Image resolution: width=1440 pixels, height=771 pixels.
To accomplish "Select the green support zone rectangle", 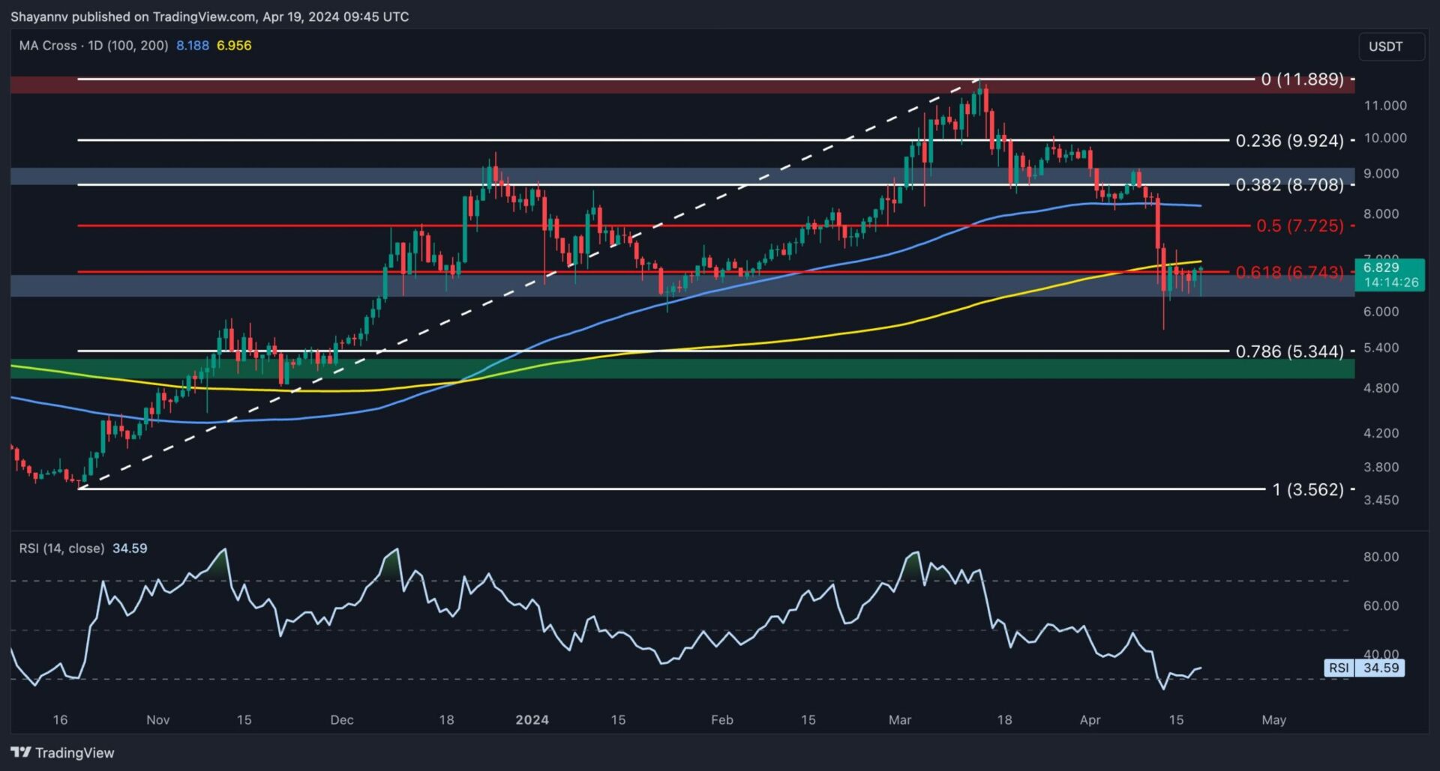I will (x=682, y=368).
